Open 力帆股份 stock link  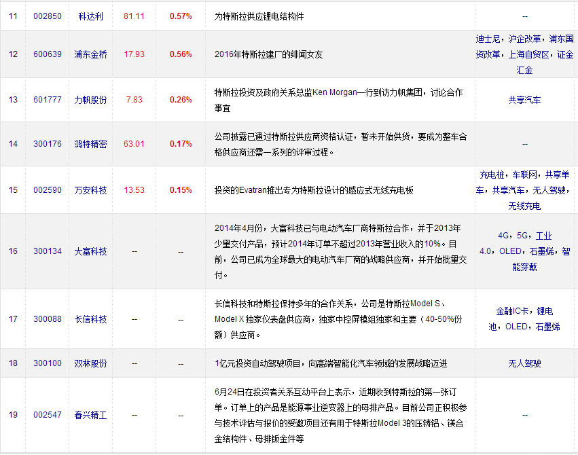pyautogui.click(x=90, y=100)
